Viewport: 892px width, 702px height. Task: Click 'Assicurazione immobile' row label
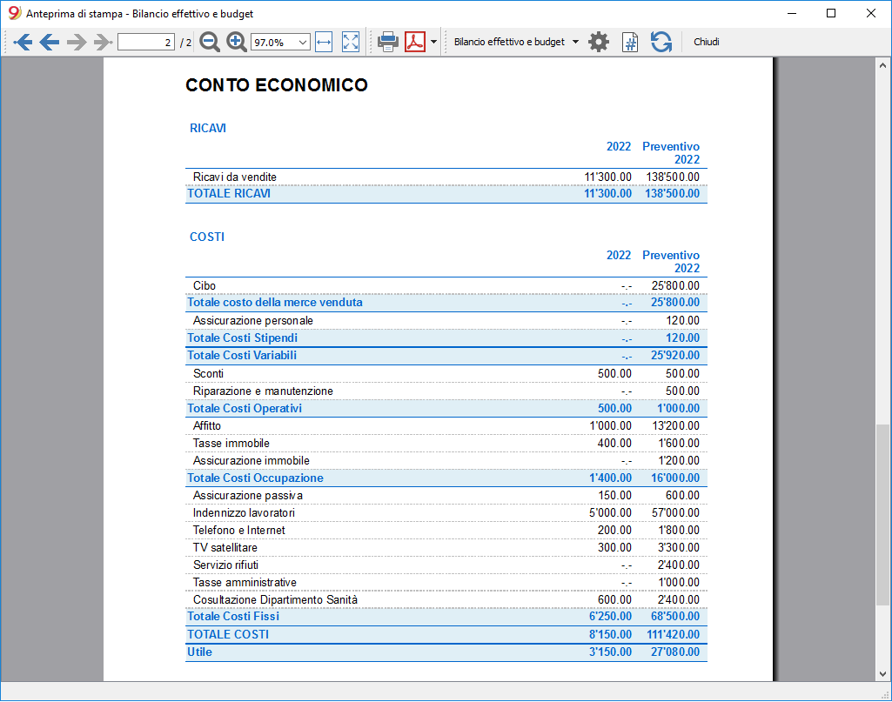point(252,461)
